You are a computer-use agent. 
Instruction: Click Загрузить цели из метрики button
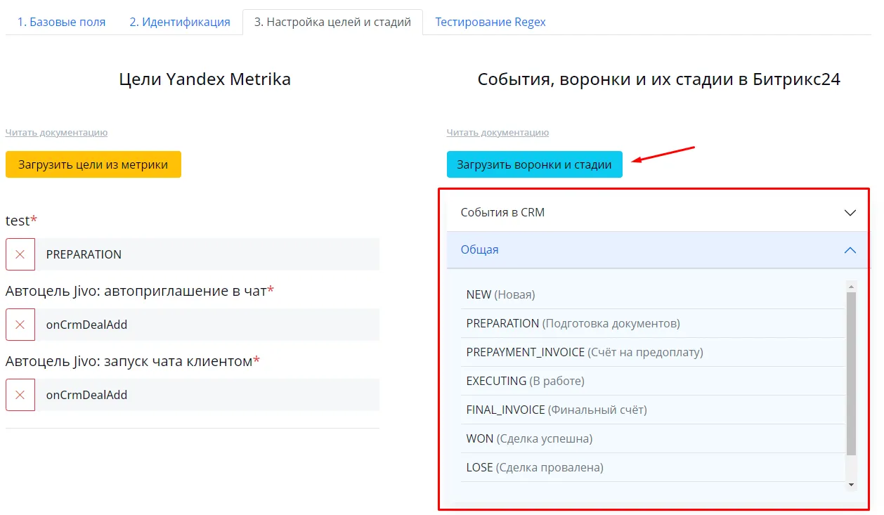click(x=93, y=164)
